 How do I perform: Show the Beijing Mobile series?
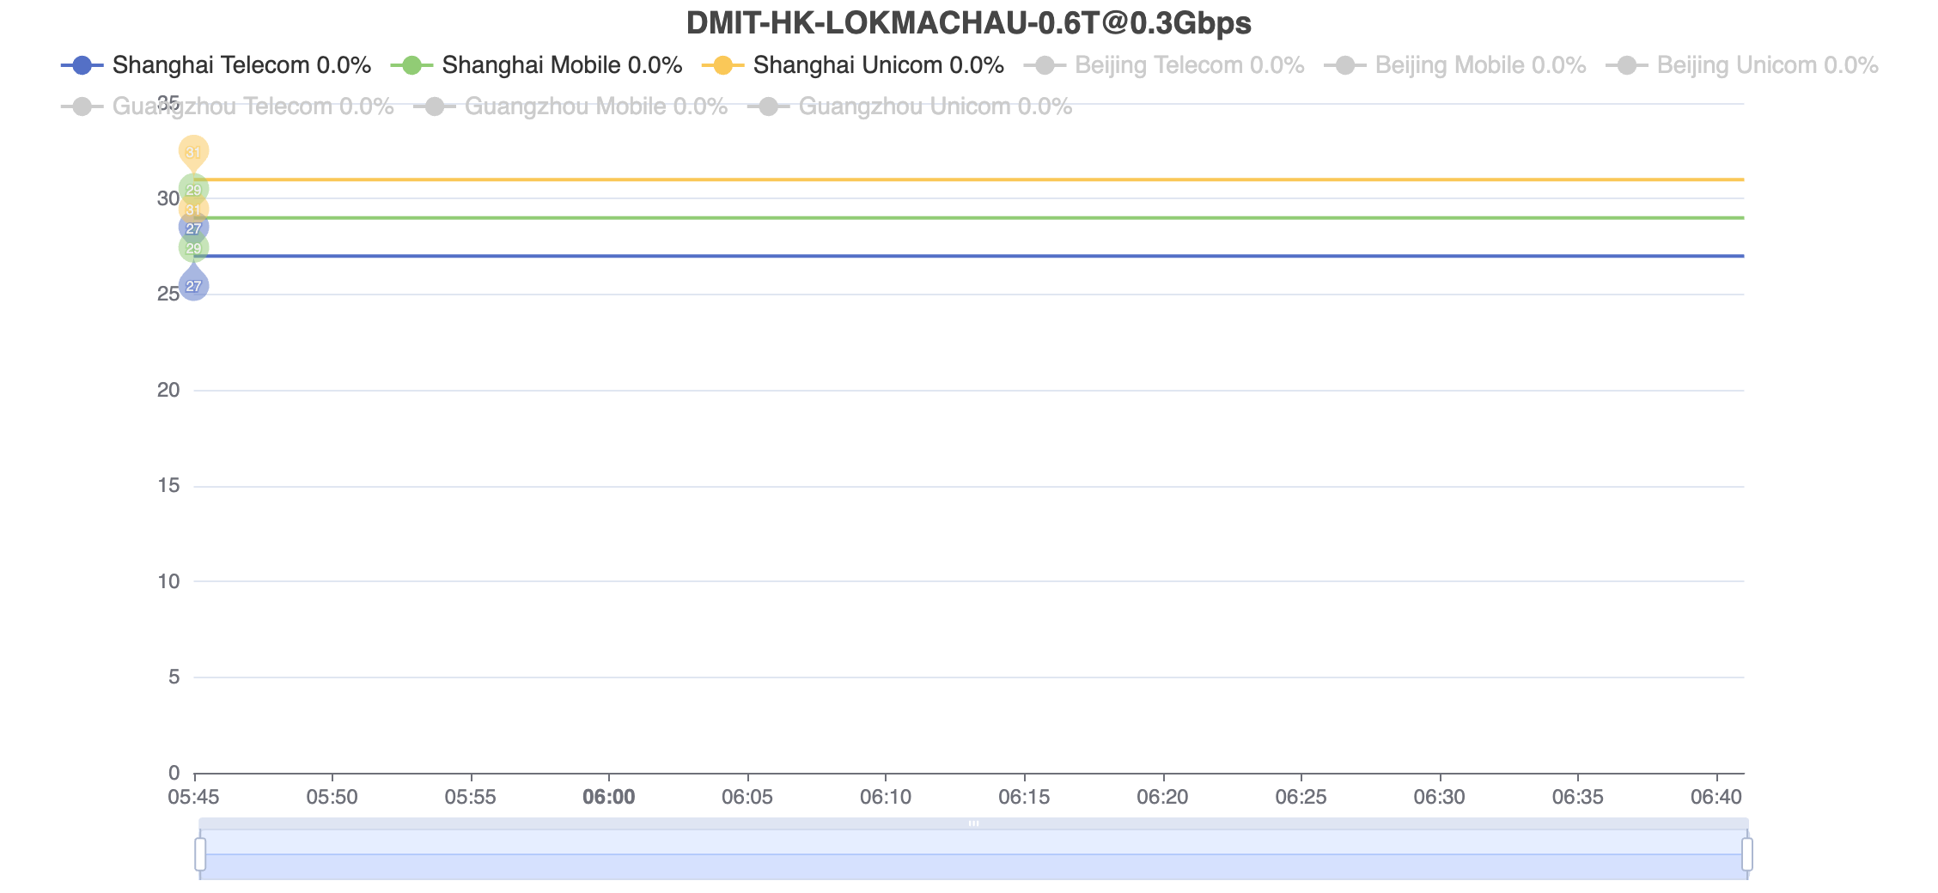click(1455, 65)
